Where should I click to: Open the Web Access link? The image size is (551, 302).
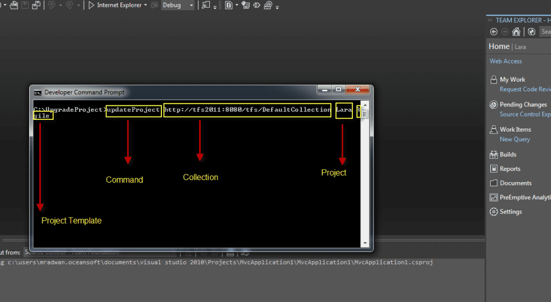click(505, 61)
